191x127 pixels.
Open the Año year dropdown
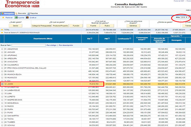(184, 17)
